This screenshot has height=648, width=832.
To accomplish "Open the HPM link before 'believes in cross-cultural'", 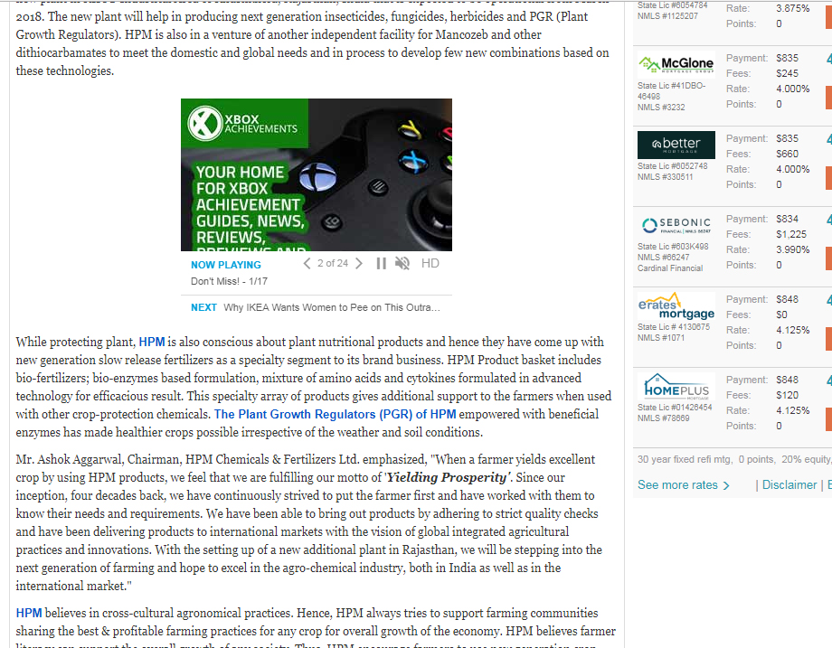I will [x=29, y=613].
